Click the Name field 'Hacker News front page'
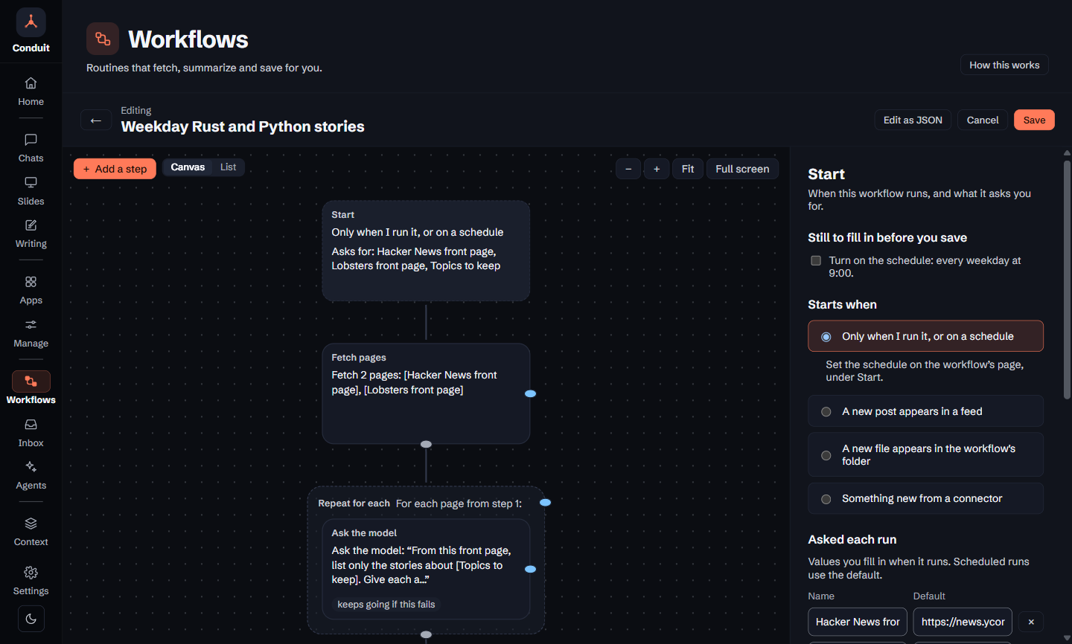The image size is (1072, 644). click(858, 622)
